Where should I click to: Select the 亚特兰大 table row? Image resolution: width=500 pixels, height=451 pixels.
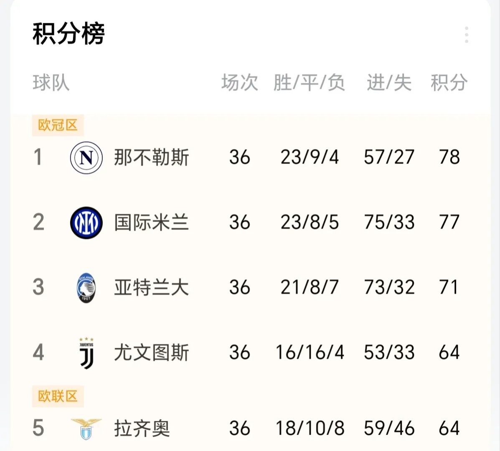click(251, 287)
